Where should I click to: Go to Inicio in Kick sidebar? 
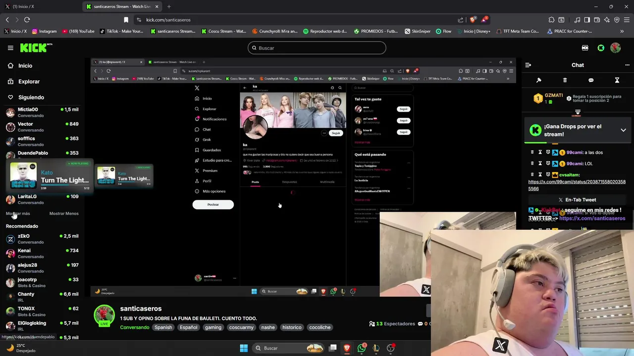(x=20, y=66)
